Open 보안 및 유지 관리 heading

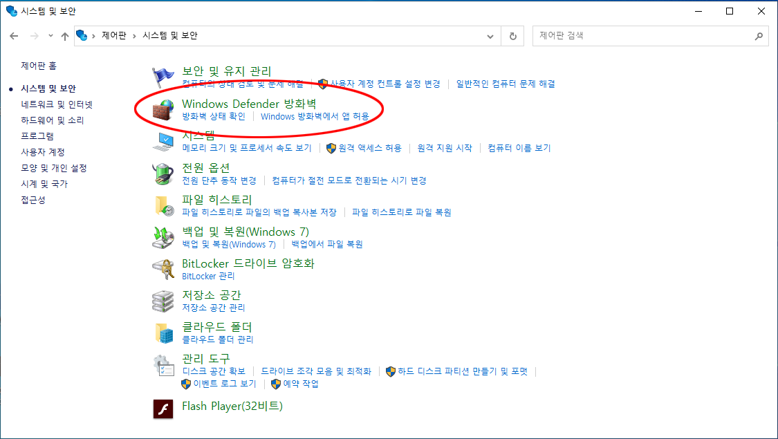pyautogui.click(x=227, y=71)
